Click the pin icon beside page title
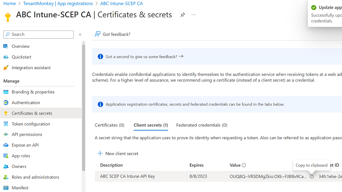The image size is (342, 192). [182, 15]
